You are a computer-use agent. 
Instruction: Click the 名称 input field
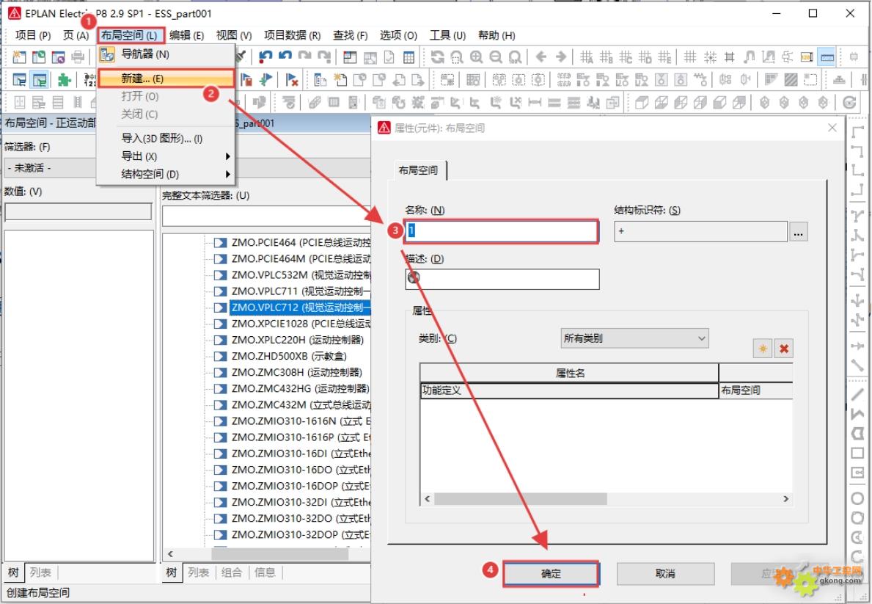pos(502,230)
